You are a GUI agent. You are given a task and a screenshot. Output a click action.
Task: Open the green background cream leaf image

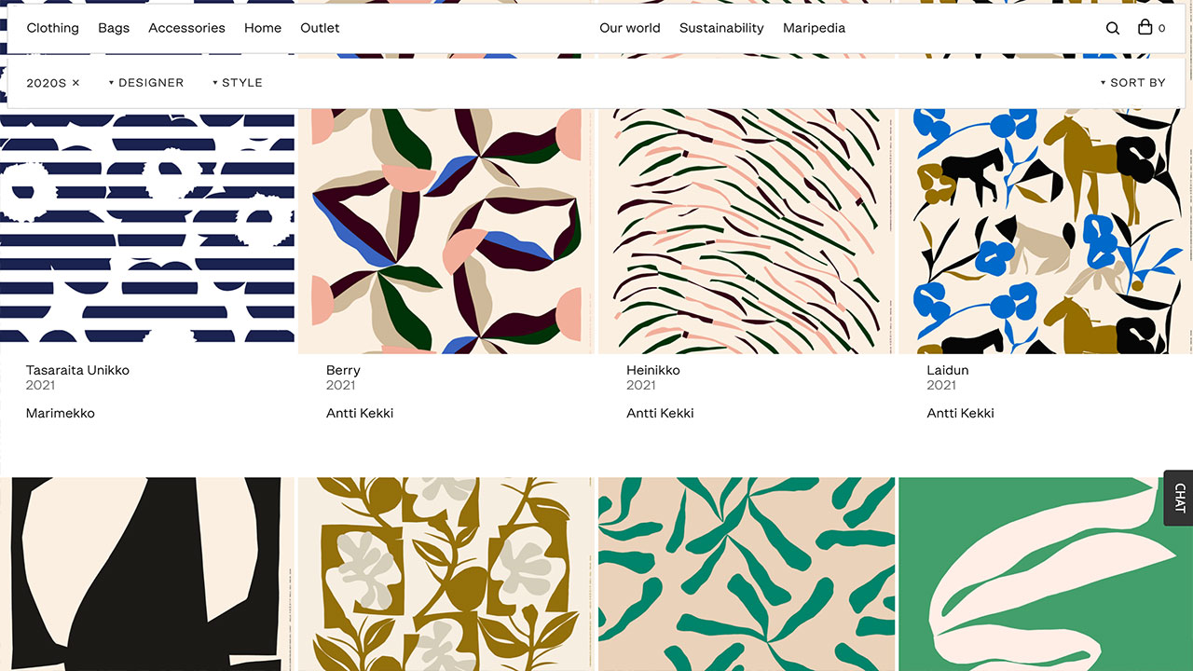[1046, 574]
